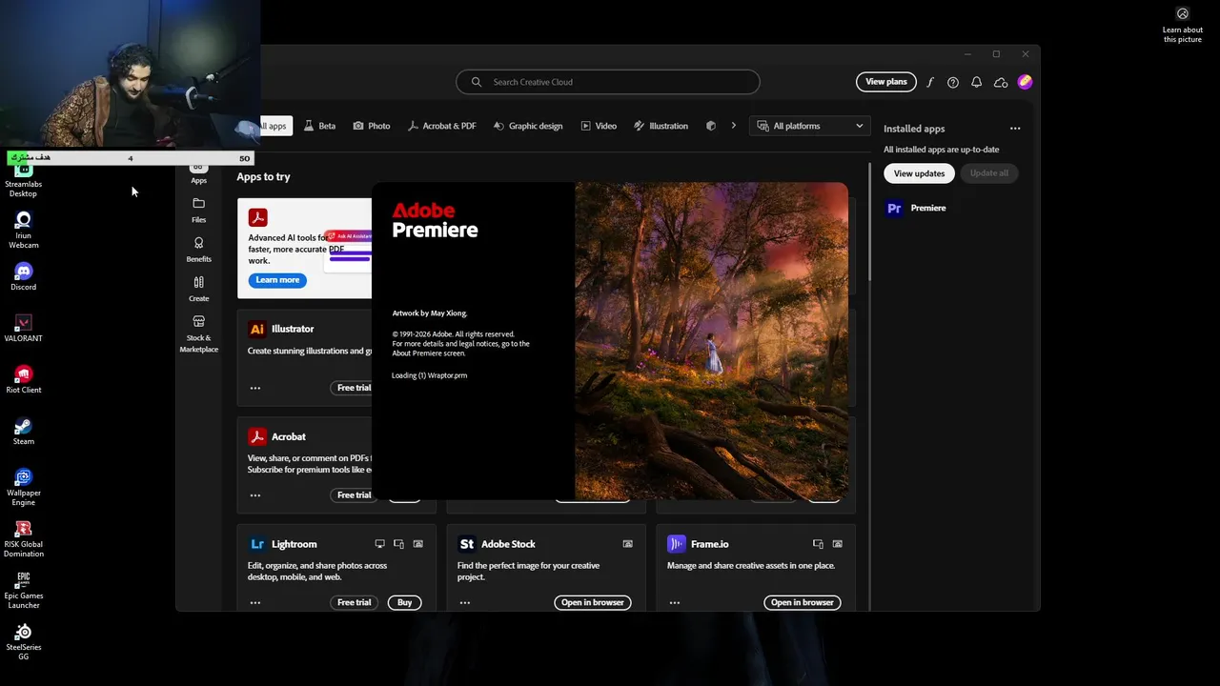Click the Adobe Stock St icon
This screenshot has height=686, width=1220.
(x=466, y=544)
